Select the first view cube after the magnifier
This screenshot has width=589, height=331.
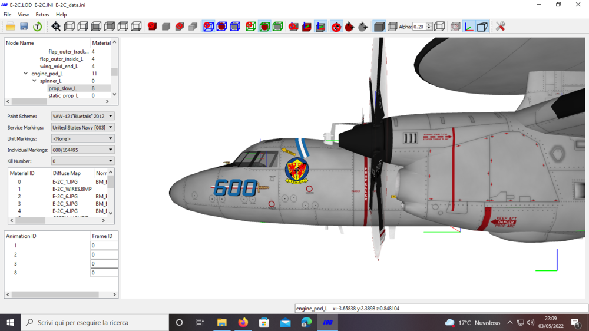point(70,27)
